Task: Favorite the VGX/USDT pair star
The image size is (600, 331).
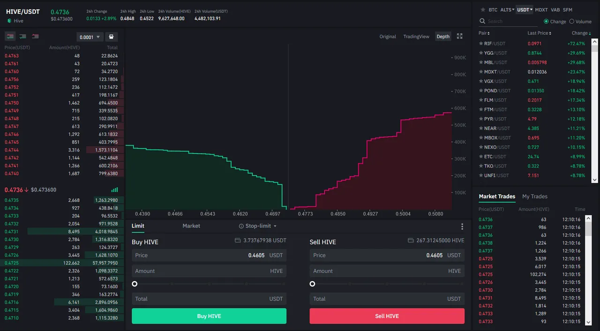Action: (481, 81)
